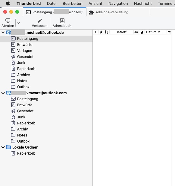
Task: Sort by the attachment paperclip column
Action: pos(107,32)
